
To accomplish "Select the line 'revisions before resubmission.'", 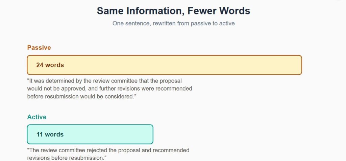I will [67, 158].
